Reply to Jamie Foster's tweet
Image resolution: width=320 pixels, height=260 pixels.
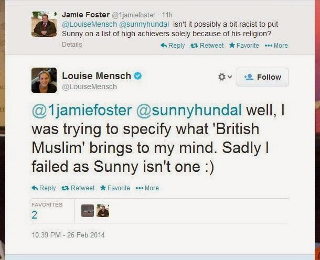coord(173,46)
